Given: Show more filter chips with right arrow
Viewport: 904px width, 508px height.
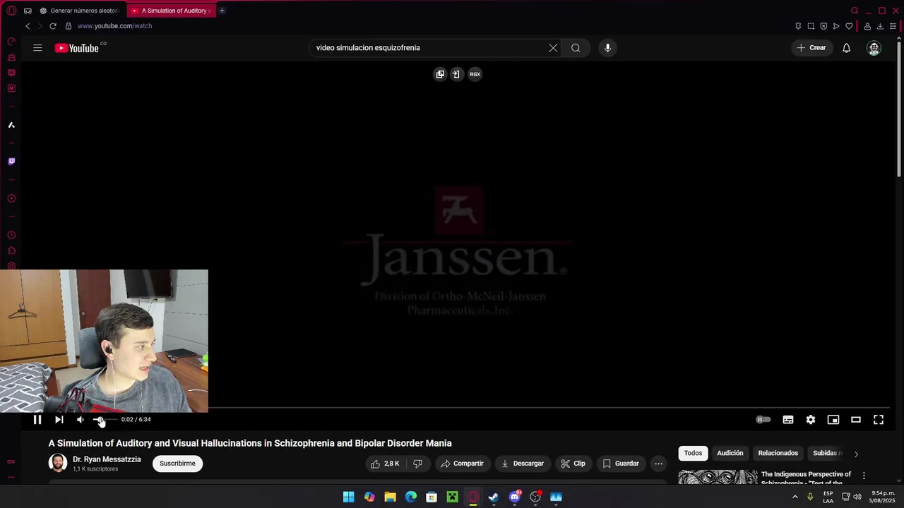Looking at the screenshot, I should point(856,454).
